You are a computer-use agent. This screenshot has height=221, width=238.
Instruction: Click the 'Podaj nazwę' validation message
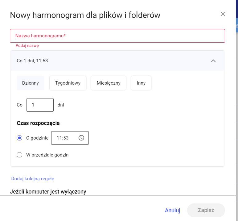click(x=27, y=46)
